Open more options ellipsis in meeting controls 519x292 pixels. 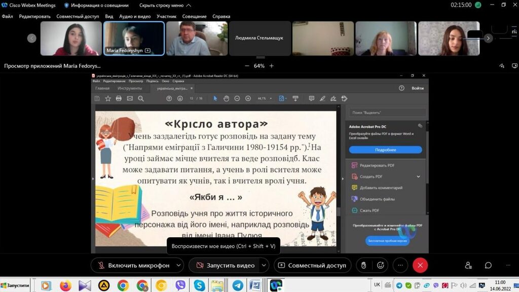400,265
